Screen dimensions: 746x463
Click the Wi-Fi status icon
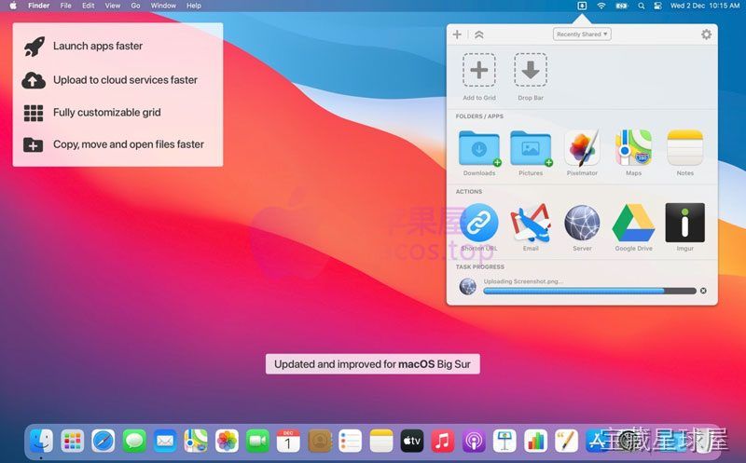point(601,6)
